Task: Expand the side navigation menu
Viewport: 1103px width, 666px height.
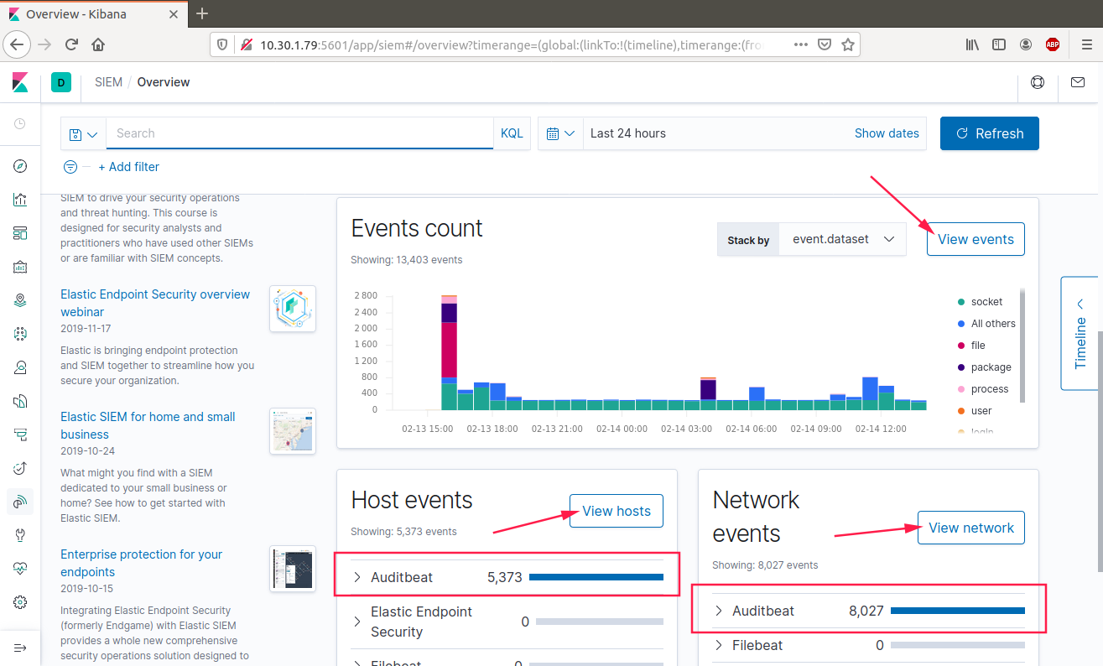Action: click(20, 648)
